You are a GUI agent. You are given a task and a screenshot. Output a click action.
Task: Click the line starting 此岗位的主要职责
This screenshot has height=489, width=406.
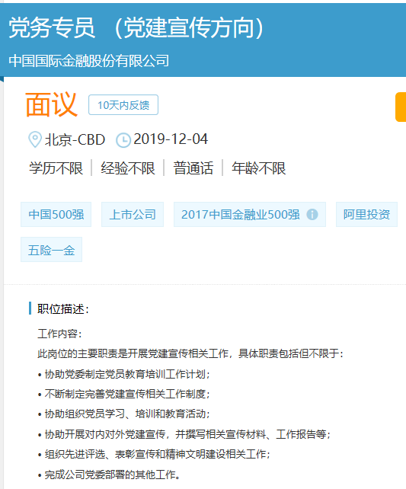[x=190, y=353]
